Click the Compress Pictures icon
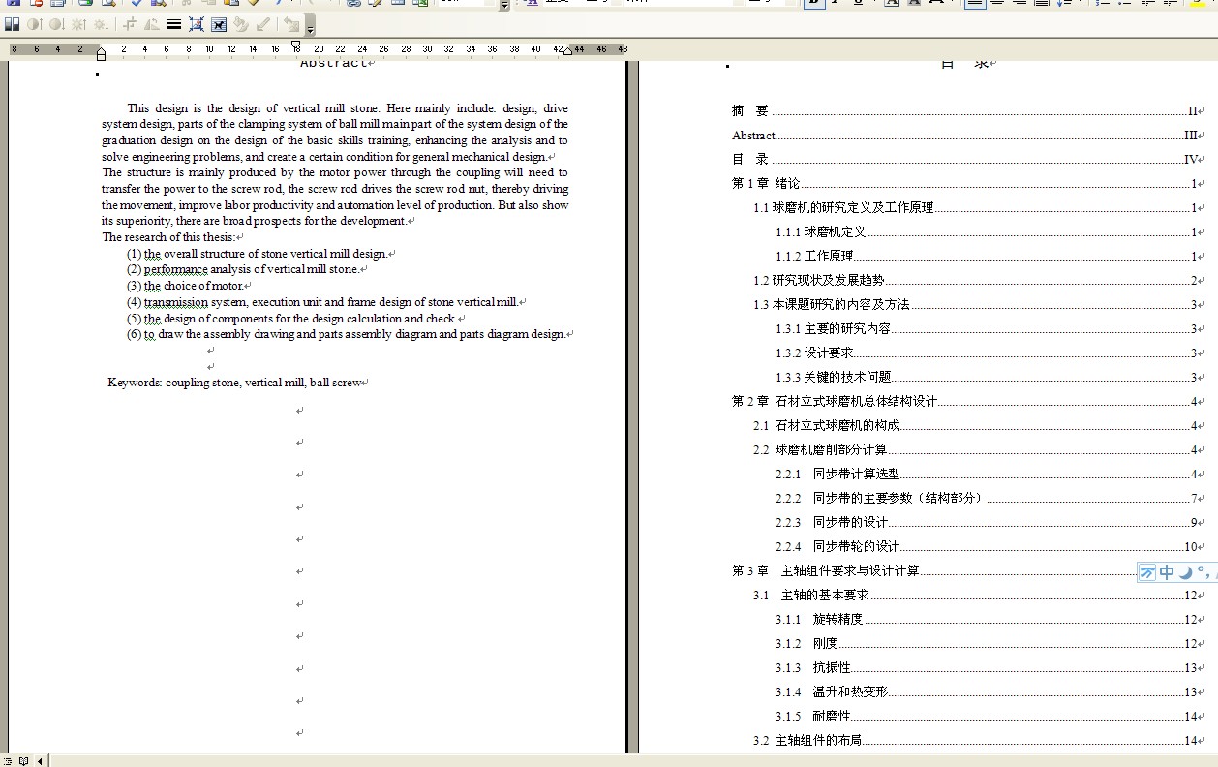 197,24
